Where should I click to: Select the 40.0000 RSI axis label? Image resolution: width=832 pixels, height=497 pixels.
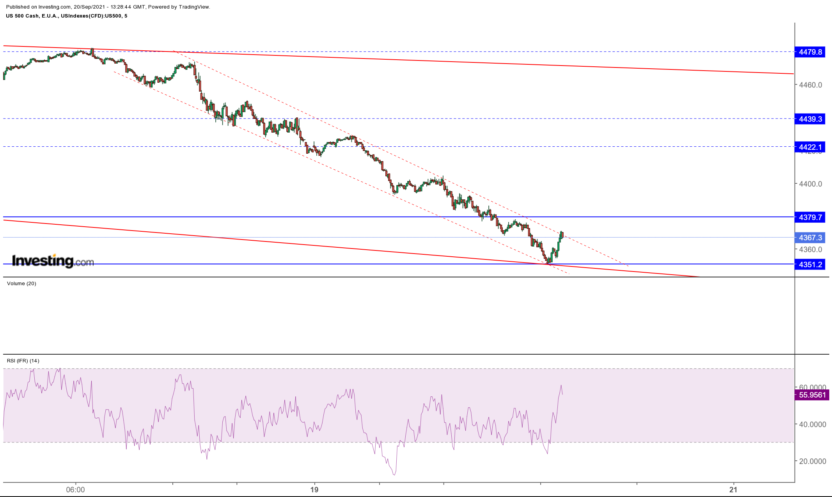point(812,424)
